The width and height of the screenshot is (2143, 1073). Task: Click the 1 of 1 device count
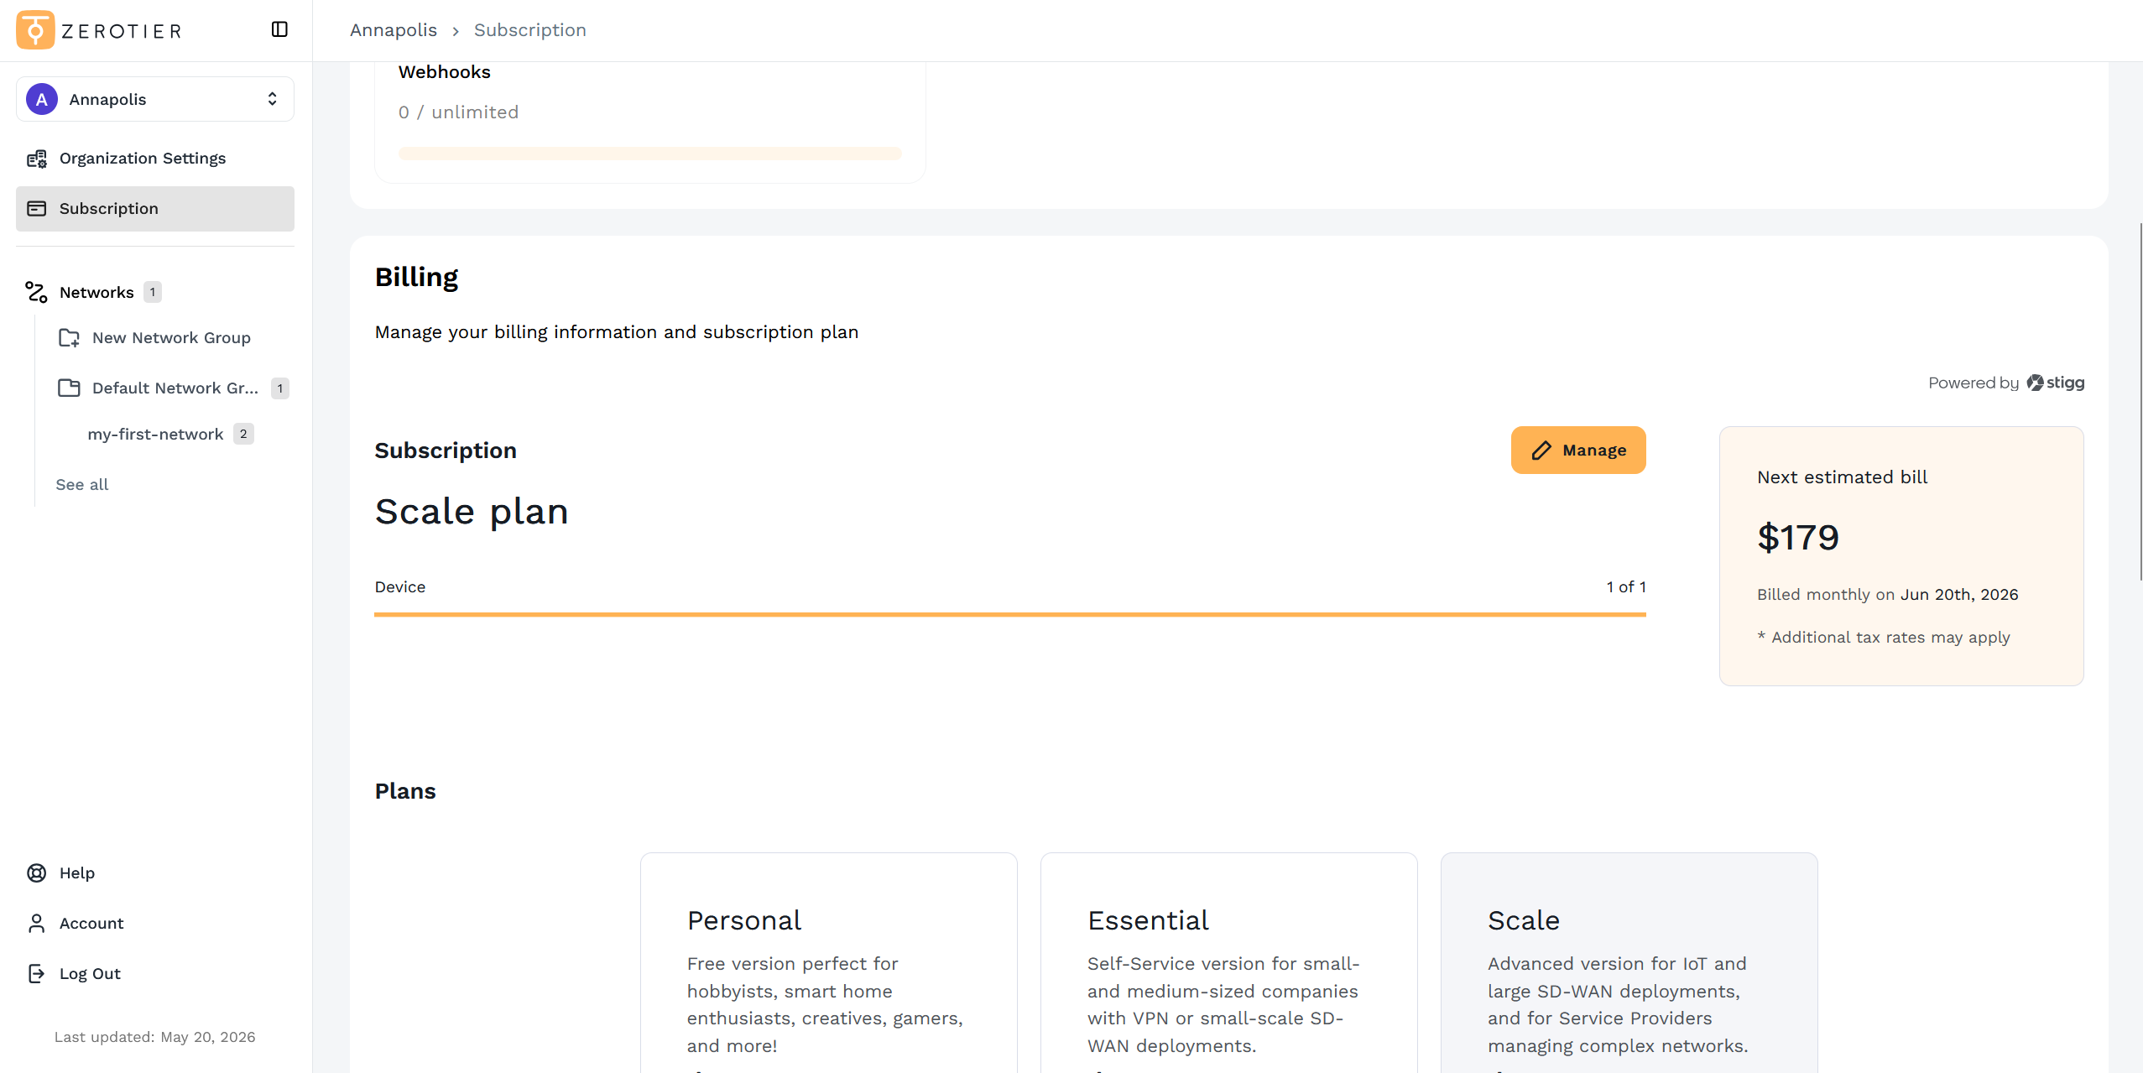click(x=1626, y=586)
